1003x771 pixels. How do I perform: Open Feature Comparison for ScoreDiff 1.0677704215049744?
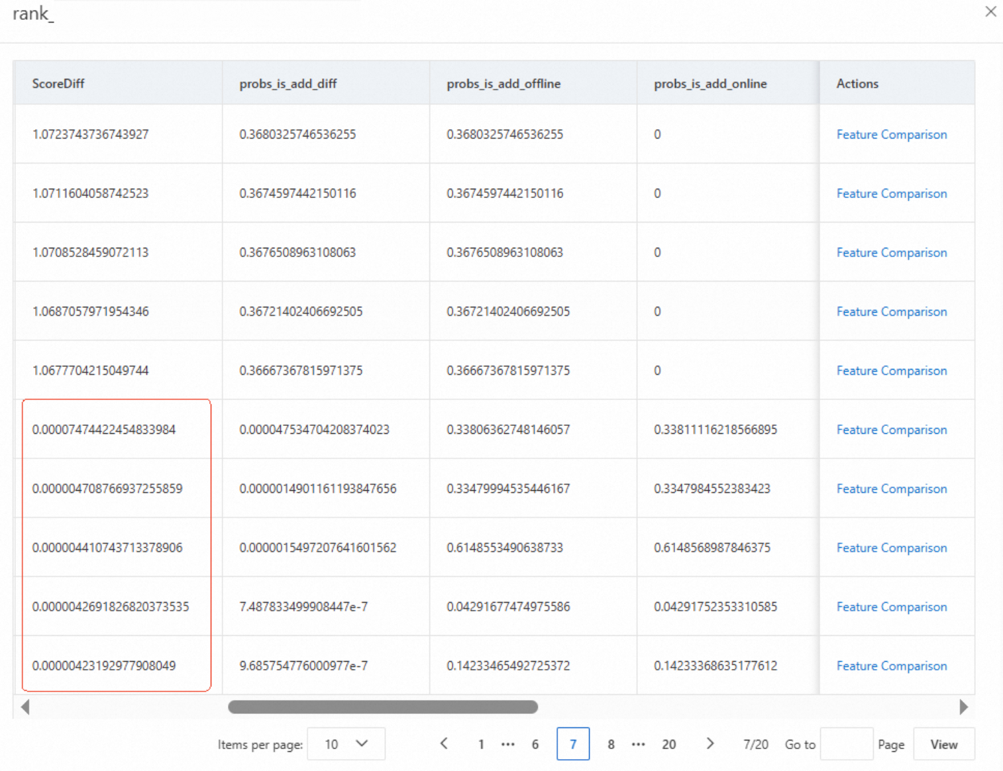[892, 370]
